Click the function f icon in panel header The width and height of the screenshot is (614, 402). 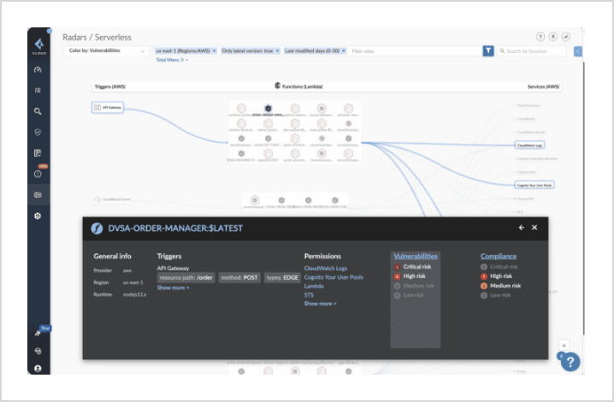pyautogui.click(x=97, y=228)
